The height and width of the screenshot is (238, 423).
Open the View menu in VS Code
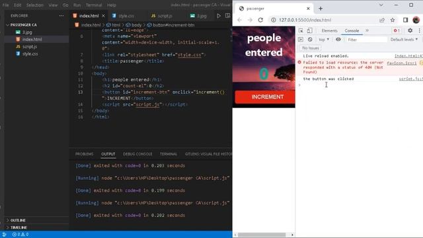click(x=53, y=5)
